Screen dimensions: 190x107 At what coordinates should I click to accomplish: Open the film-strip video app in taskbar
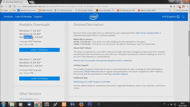72,104
